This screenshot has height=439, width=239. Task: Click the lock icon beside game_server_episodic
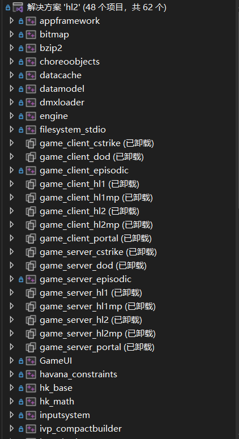[21, 279]
